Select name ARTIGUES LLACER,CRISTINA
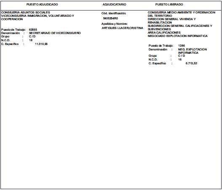Screen dimensions: 222x190 (x=122, y=28)
